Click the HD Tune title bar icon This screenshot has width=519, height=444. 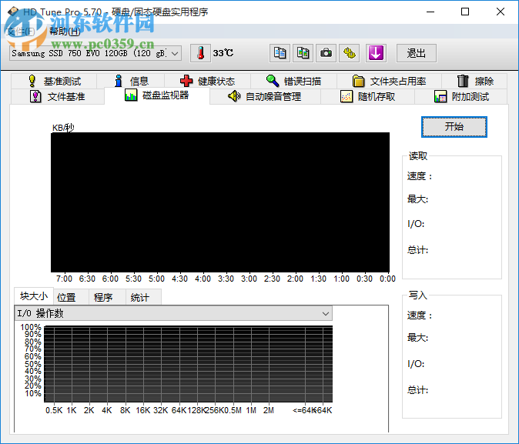coord(13,12)
